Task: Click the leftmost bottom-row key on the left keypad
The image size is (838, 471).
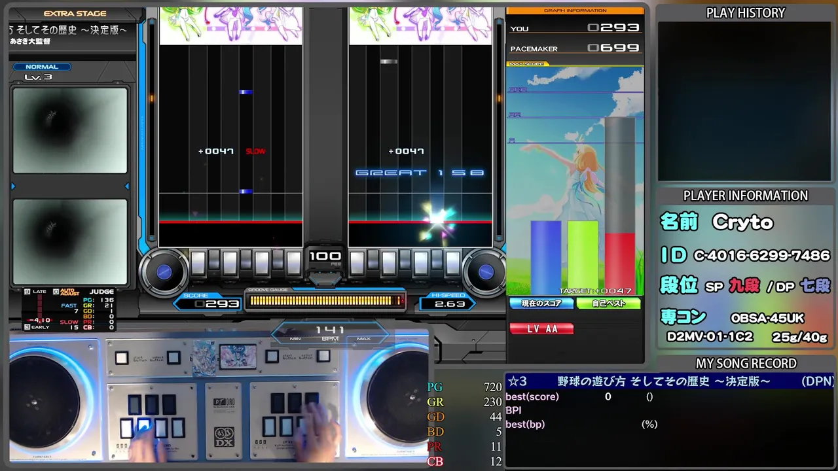Action: 126,428
